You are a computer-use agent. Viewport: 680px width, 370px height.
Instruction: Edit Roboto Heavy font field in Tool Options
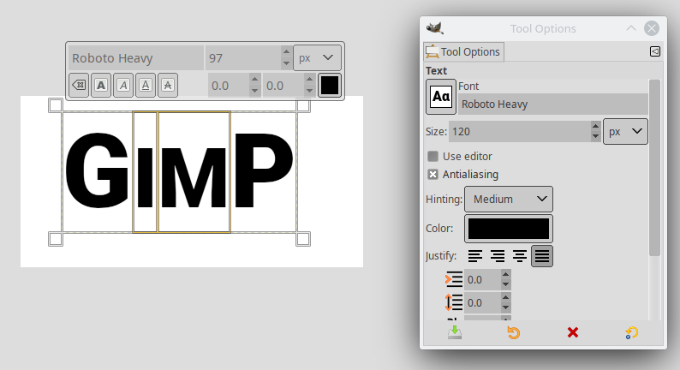[x=553, y=104]
